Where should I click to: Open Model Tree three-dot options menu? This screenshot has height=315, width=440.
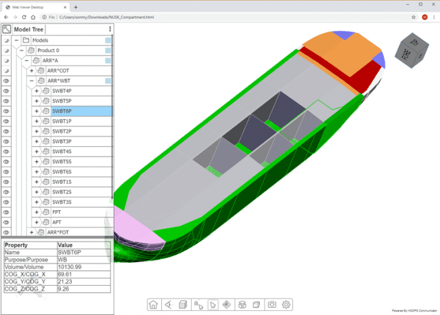coord(110,29)
